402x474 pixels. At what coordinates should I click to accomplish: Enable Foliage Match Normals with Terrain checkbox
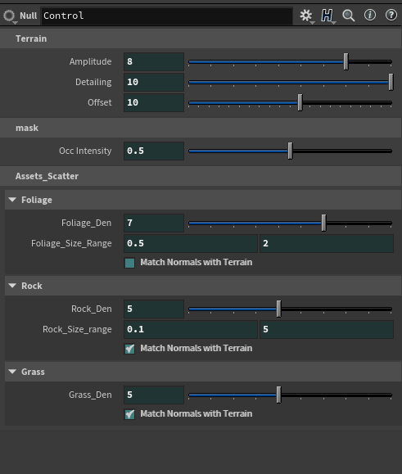click(x=129, y=263)
